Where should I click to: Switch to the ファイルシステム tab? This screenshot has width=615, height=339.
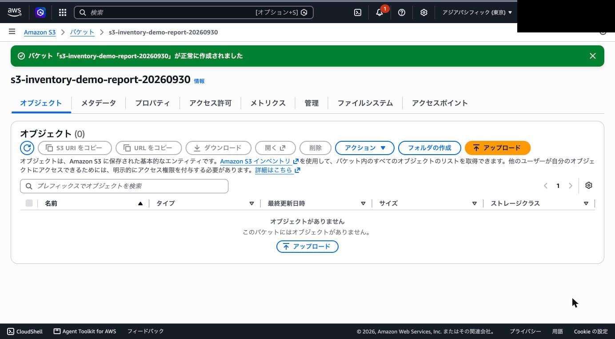point(365,103)
